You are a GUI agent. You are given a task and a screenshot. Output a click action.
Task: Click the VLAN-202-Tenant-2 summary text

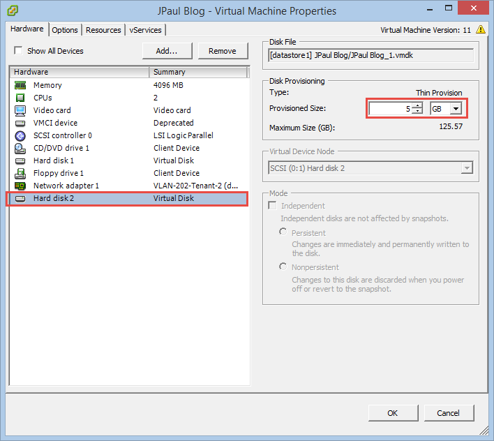195,186
